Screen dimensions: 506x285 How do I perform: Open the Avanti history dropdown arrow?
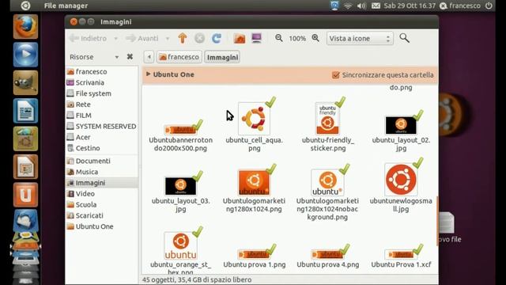pos(168,39)
